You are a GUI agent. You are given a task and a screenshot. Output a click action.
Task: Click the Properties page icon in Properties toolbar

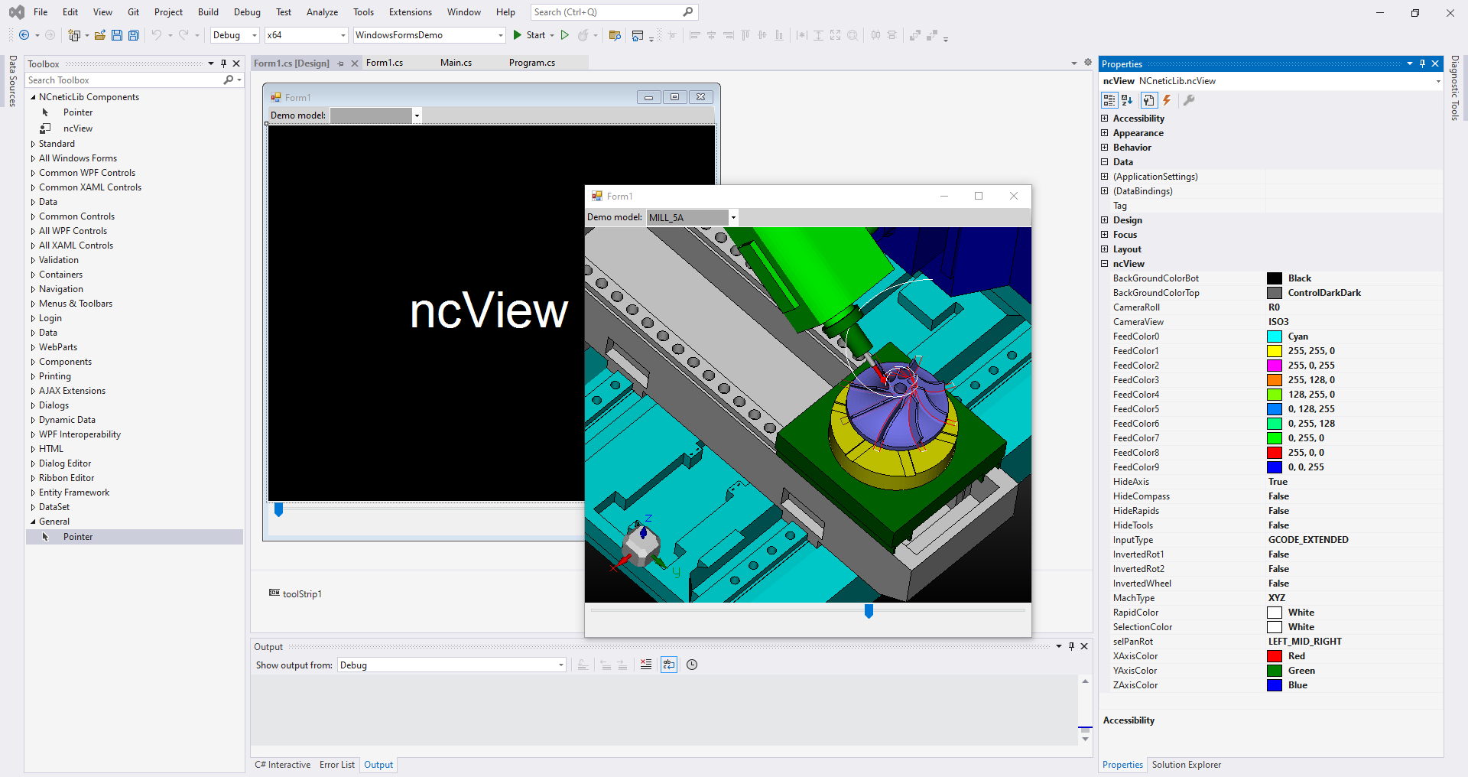(x=1148, y=100)
